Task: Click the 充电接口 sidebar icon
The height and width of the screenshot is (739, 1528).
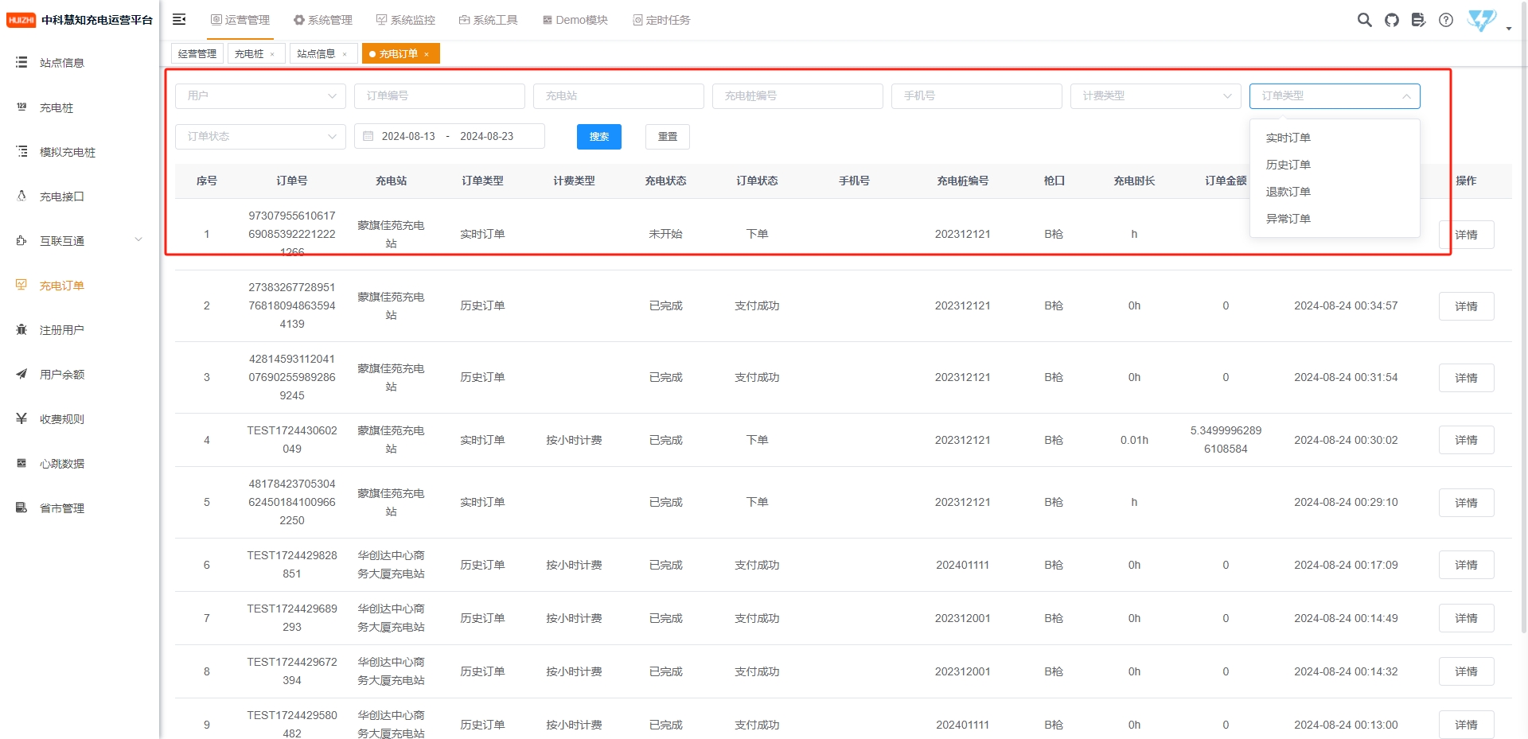Action: click(21, 196)
